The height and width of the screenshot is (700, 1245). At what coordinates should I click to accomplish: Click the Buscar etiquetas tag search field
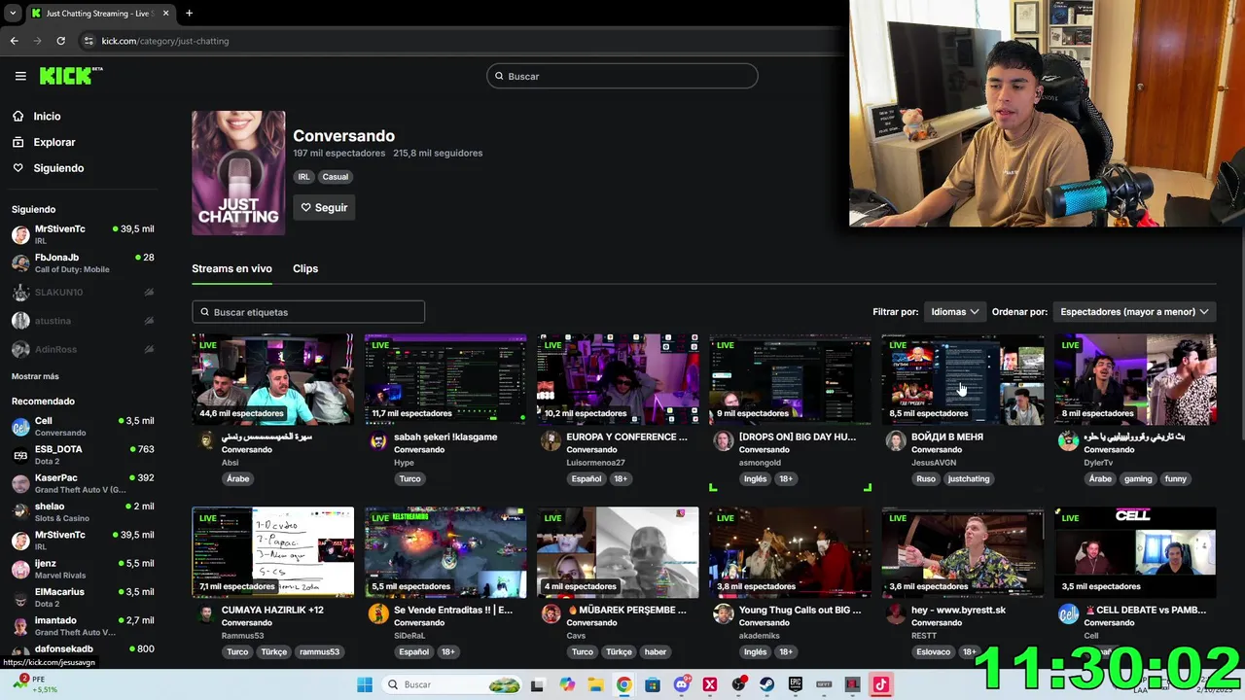[x=308, y=312]
